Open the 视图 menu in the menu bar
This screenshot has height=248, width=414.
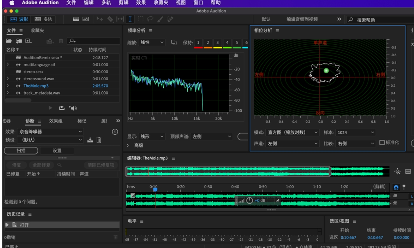(180, 3)
